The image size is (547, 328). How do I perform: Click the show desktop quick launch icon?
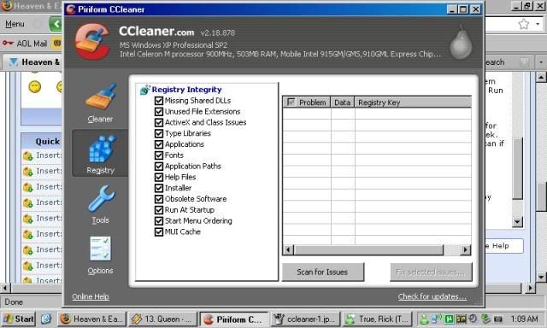tap(46, 319)
